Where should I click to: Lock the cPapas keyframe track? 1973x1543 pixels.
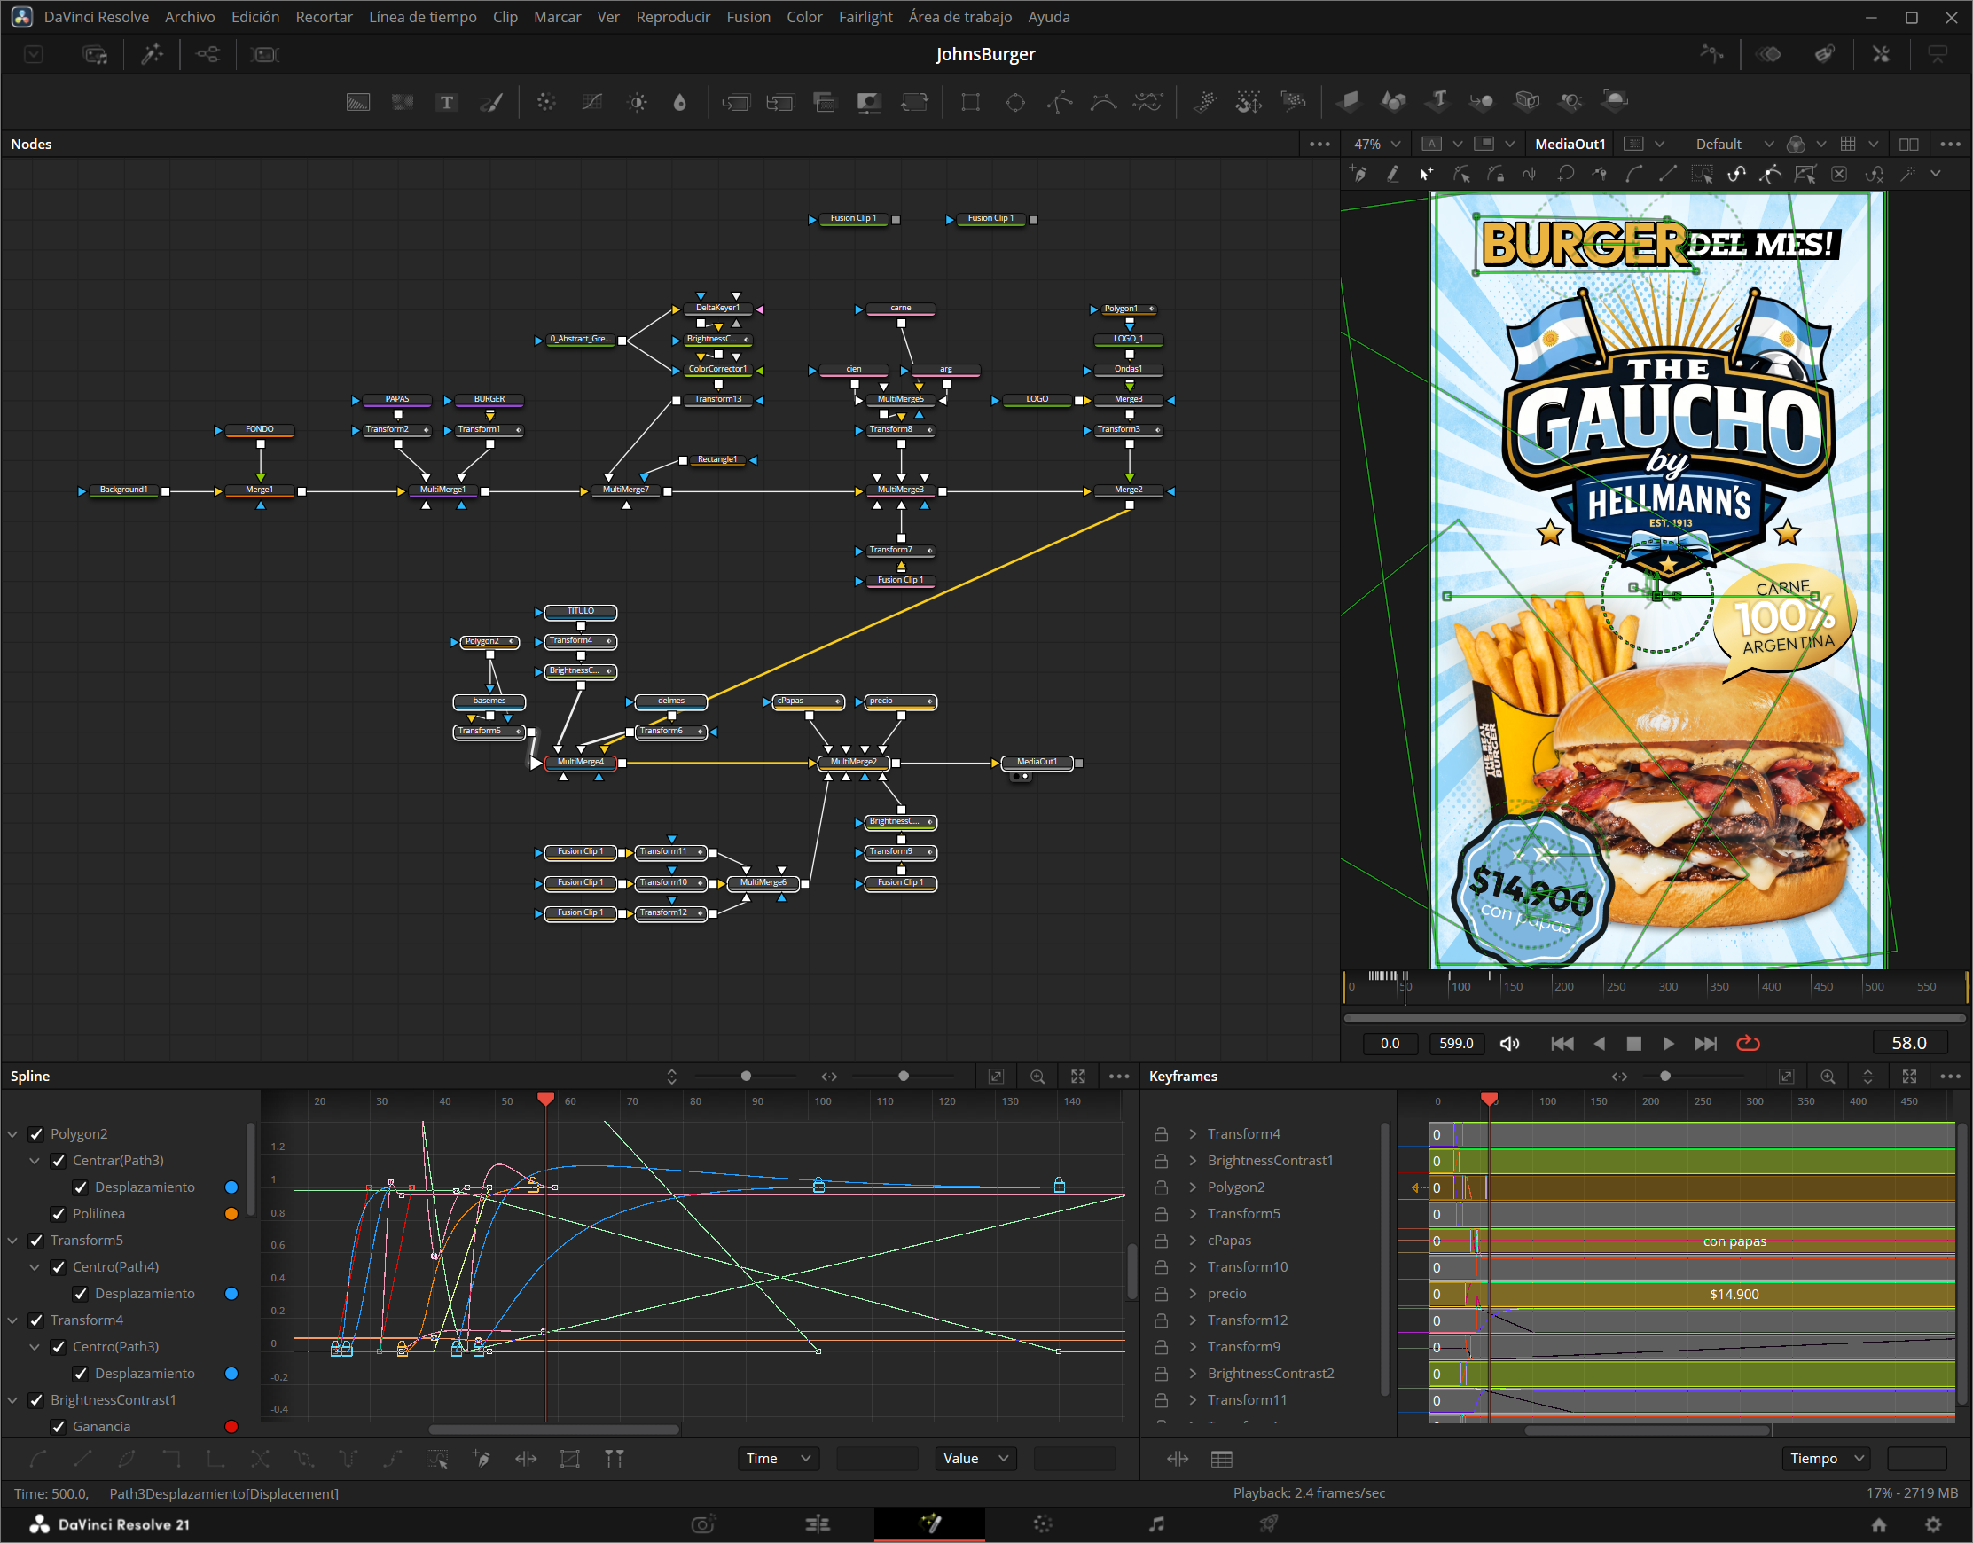point(1161,1241)
